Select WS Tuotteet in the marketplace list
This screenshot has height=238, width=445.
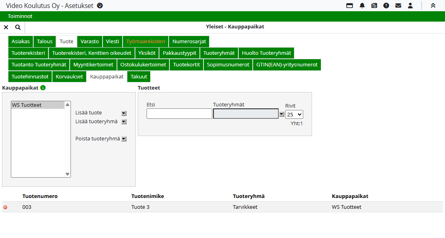point(38,105)
